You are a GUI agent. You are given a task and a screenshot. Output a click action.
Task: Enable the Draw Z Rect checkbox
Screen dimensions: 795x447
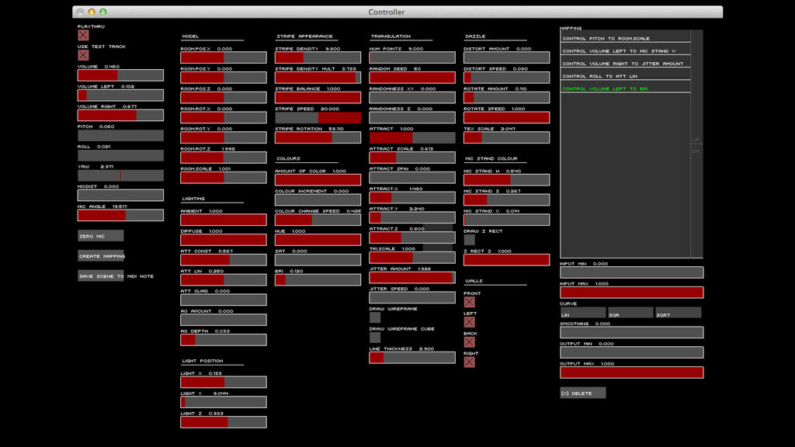click(x=469, y=240)
